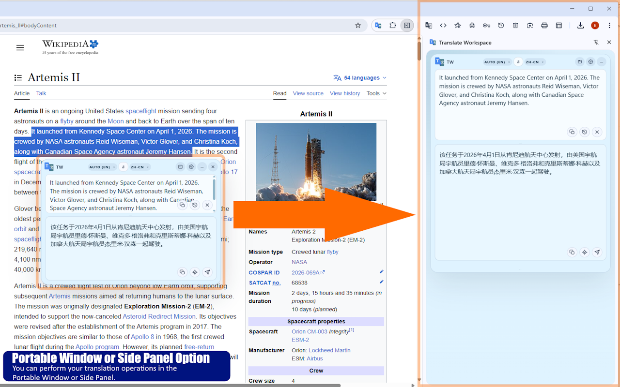Send translation using the paper plane icon
This screenshot has height=387, width=620.
(x=597, y=252)
